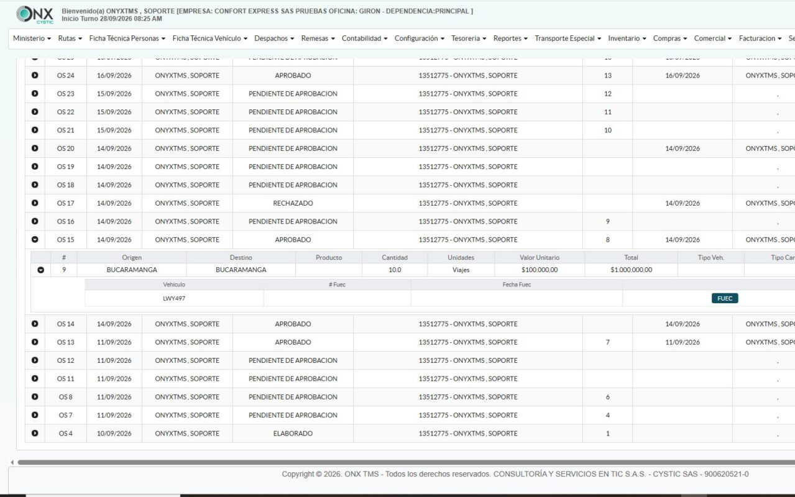Open the Ministerio menu

(32, 39)
